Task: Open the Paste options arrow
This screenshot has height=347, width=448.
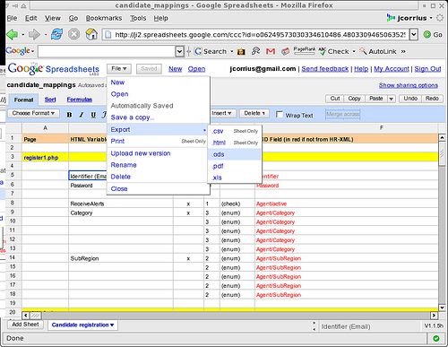Action: click(x=391, y=99)
